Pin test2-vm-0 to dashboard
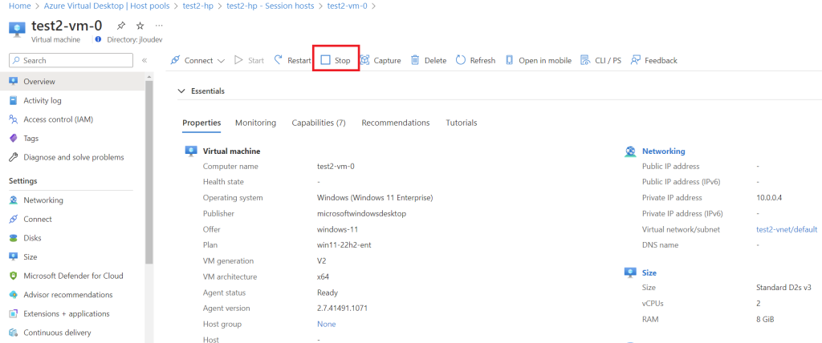 [121, 25]
